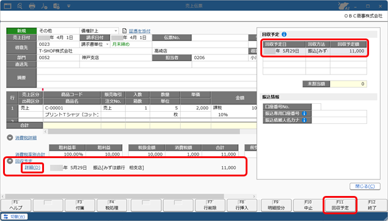Click the 部門 code field 0052
This screenshot has height=221, width=388.
58,57
